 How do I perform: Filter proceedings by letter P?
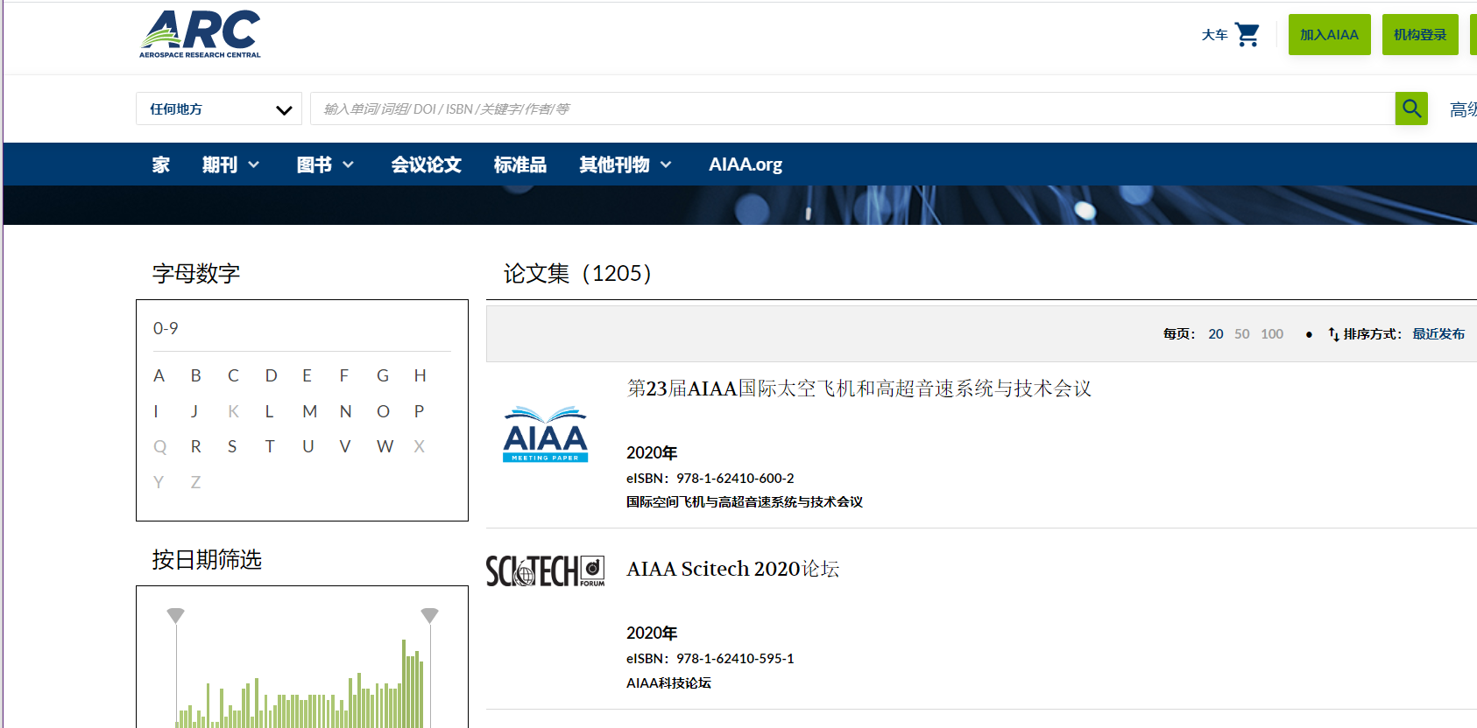coord(420,411)
